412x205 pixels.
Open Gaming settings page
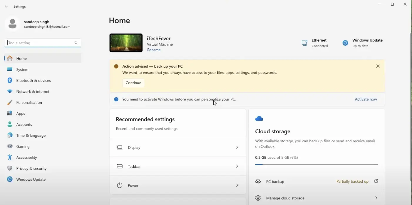pyautogui.click(x=43, y=146)
